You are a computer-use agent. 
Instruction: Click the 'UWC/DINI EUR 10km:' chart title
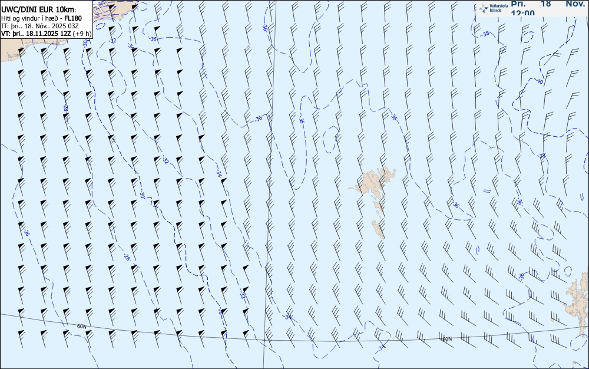pos(39,10)
